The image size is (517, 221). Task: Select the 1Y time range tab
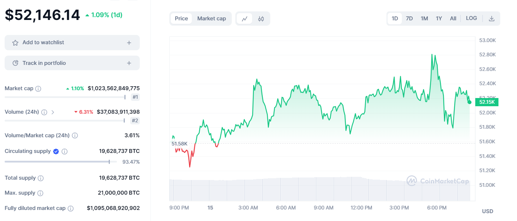pyautogui.click(x=439, y=19)
